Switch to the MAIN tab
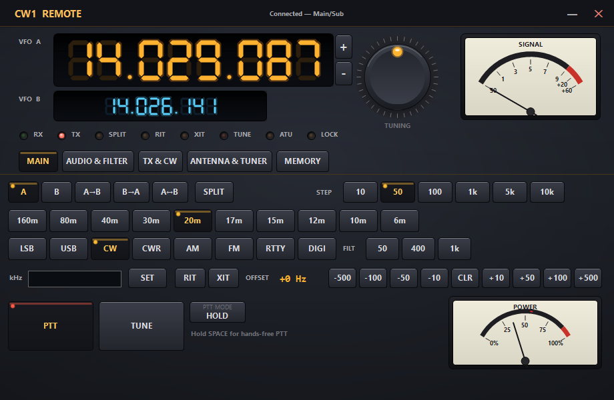Viewport: 614px width, 400px height. [x=38, y=161]
